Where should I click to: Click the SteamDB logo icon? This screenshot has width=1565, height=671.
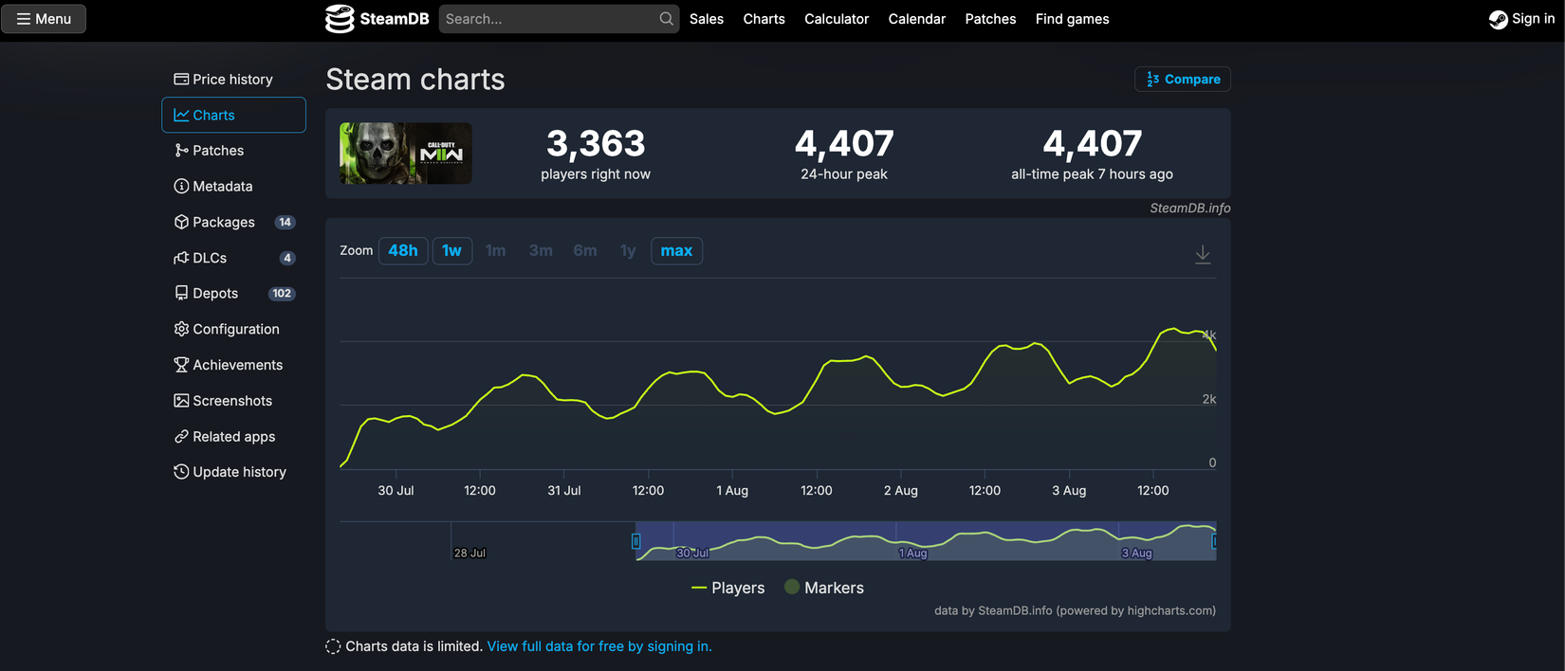pyautogui.click(x=340, y=19)
